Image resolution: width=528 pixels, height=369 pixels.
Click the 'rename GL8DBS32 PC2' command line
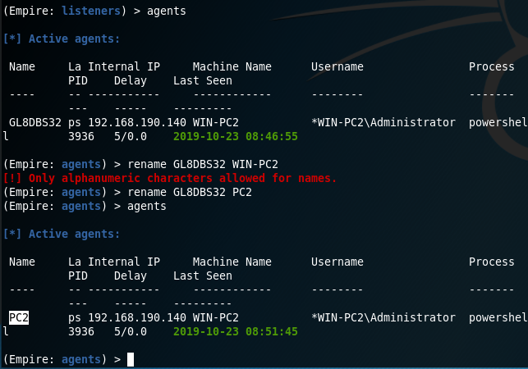pyautogui.click(x=190, y=192)
